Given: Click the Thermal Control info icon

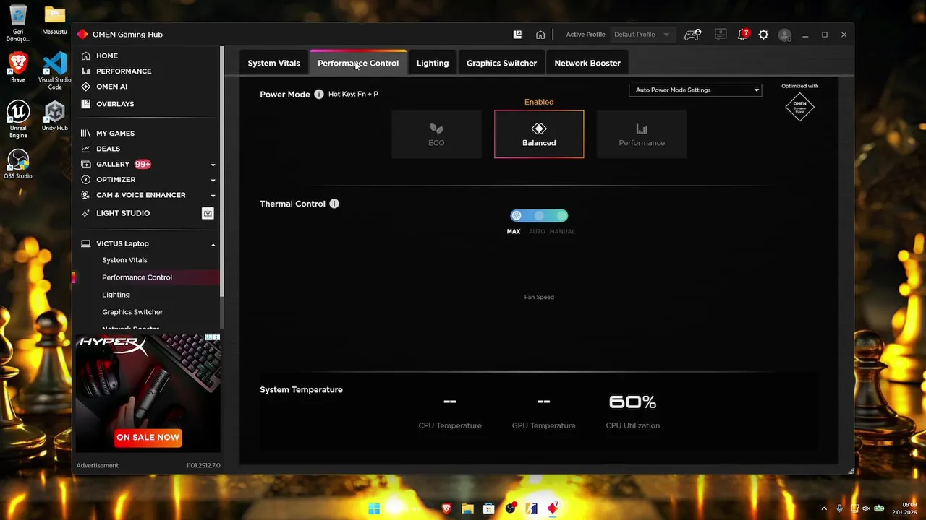Looking at the screenshot, I should [x=334, y=204].
